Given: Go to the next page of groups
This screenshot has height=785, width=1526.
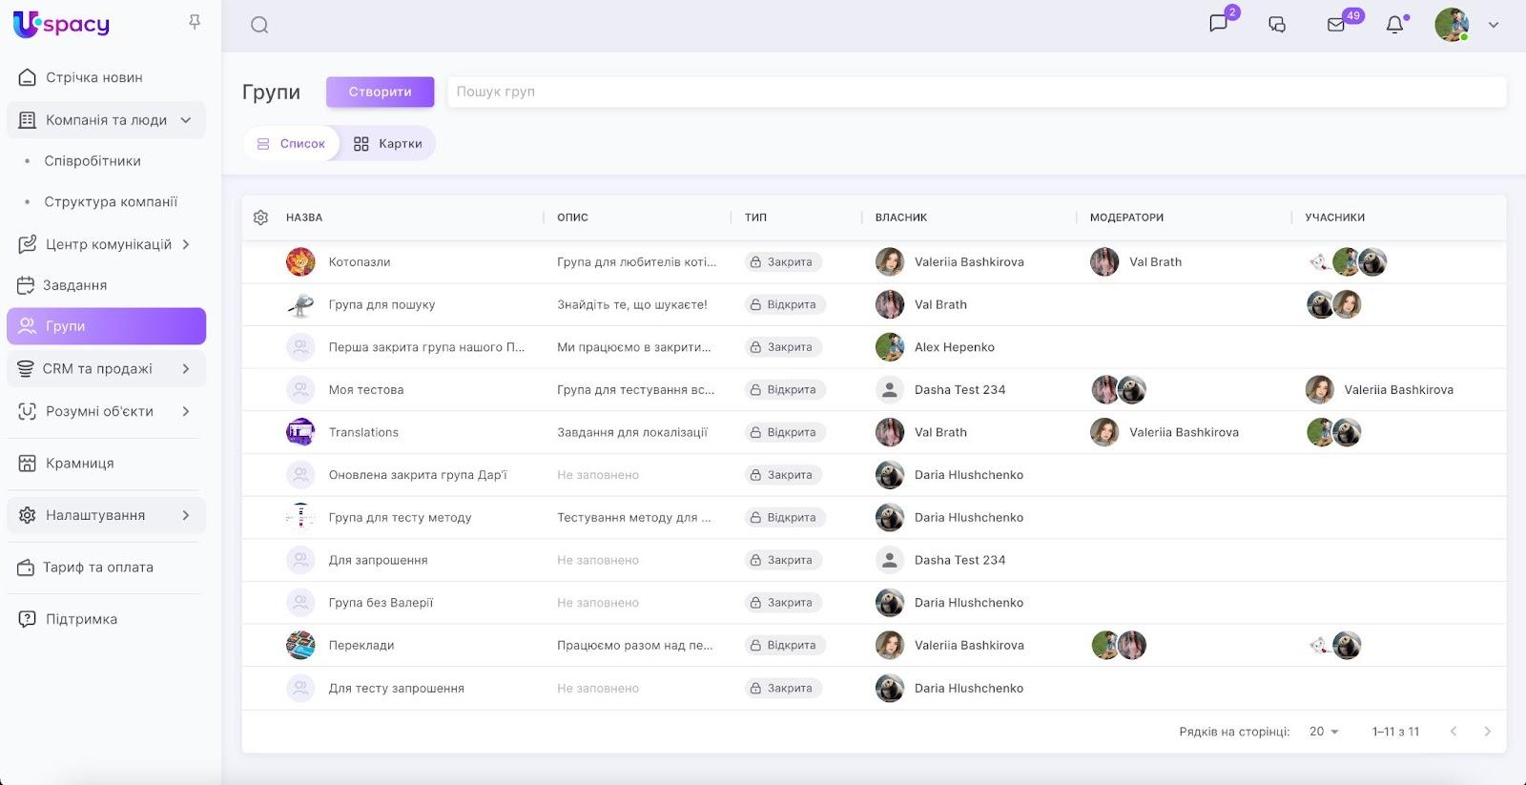Looking at the screenshot, I should tap(1487, 732).
